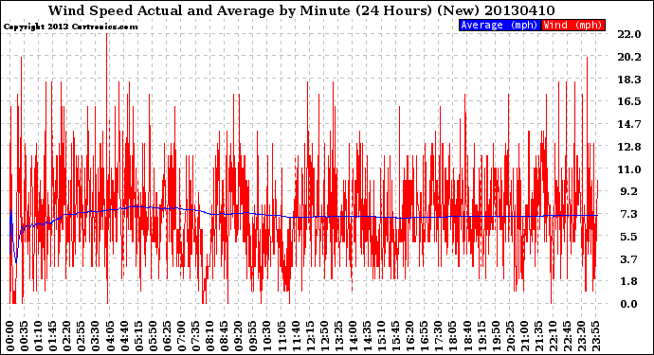Select the 19:50 time label
Viewport: 654px width, 355px height.
click(496, 336)
